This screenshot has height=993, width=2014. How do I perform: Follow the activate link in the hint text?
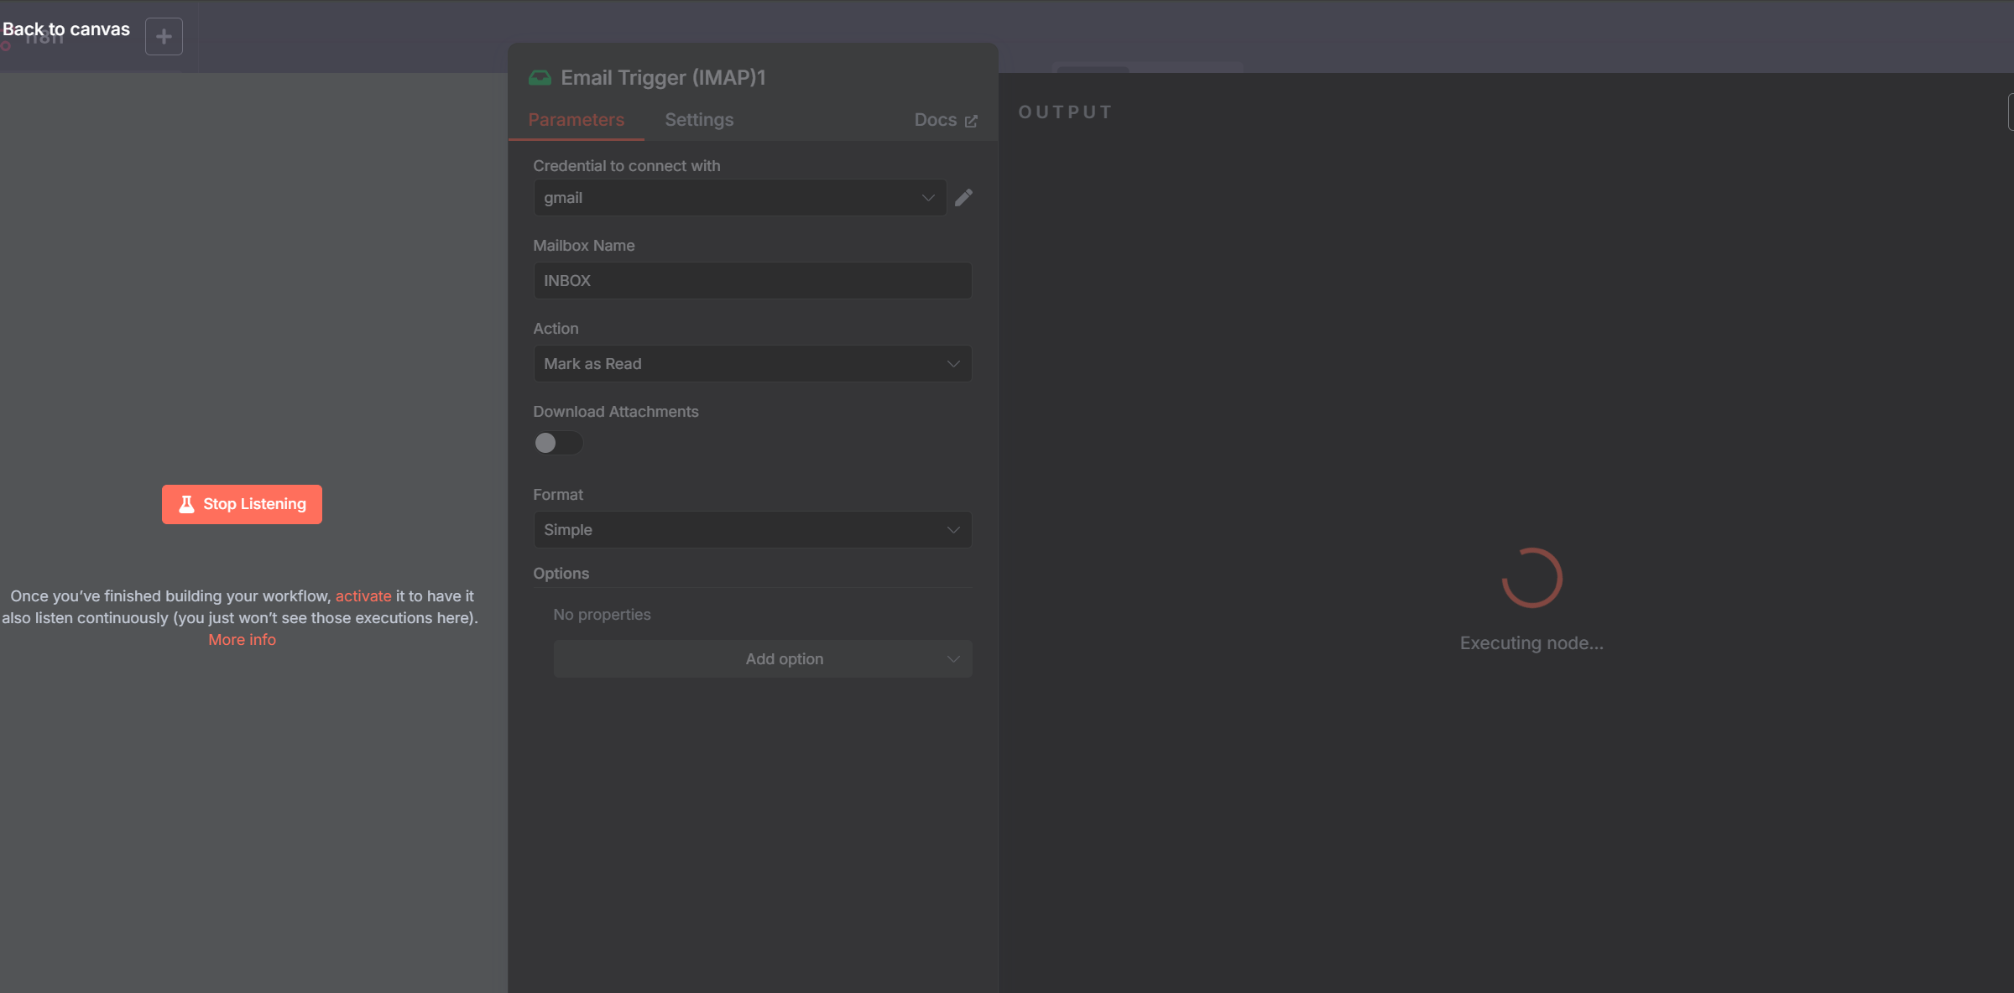(x=363, y=596)
